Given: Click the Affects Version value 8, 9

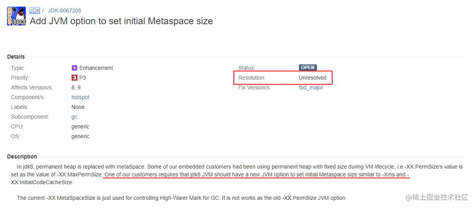Looking at the screenshot, I should [x=76, y=87].
